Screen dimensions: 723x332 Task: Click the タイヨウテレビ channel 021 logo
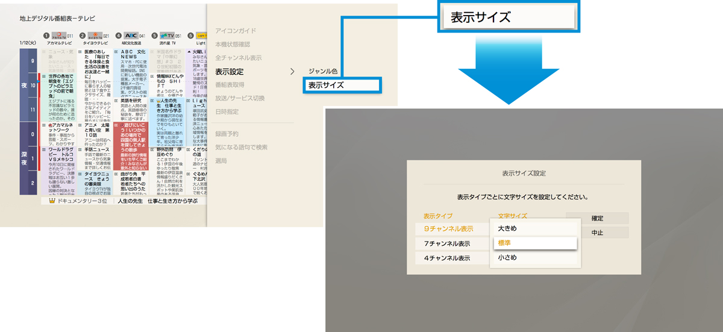click(95, 36)
